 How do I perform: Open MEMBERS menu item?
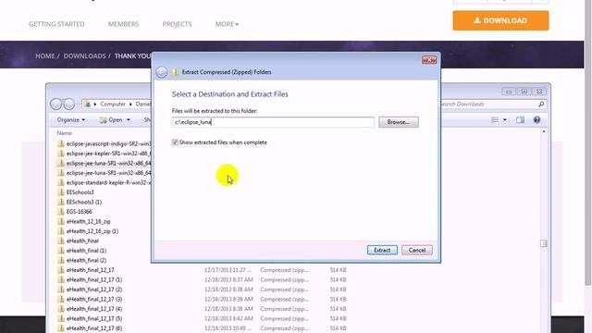click(x=123, y=24)
